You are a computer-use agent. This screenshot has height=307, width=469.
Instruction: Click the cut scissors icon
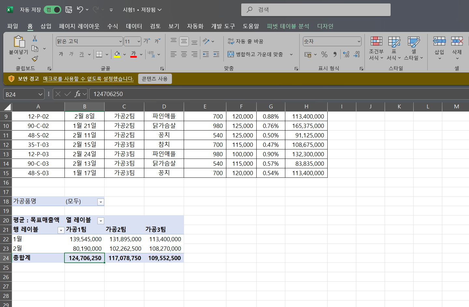tap(35, 38)
